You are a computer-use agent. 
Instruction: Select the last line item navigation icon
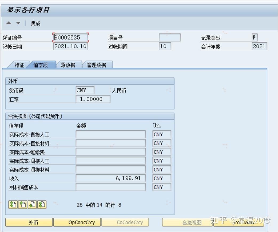click(42, 205)
